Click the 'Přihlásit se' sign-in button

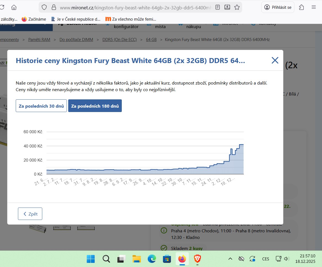click(278, 7)
